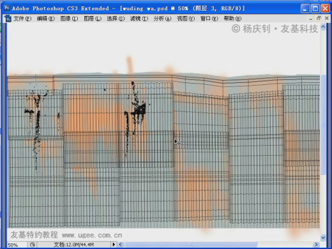Image resolution: width=332 pixels, height=249 pixels.
Task: Click the 50% zoom field in the status bar
Action: pyautogui.click(x=17, y=245)
